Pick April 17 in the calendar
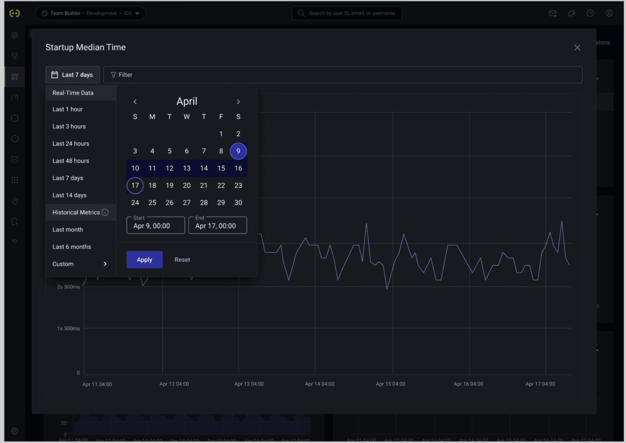 coord(135,186)
